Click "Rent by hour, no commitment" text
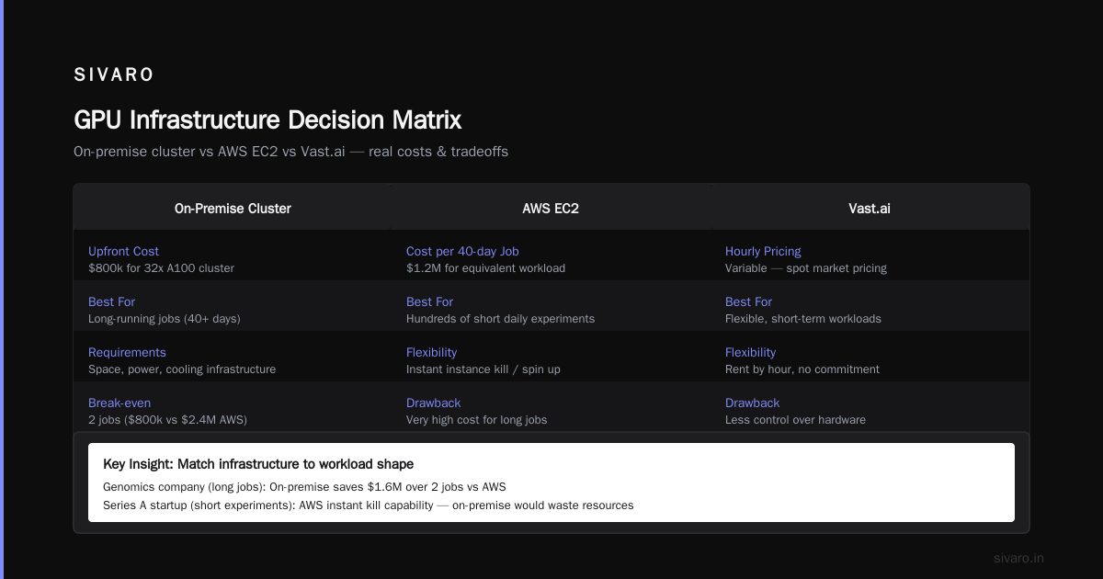Screen dimensions: 1103x579 (x=802, y=369)
